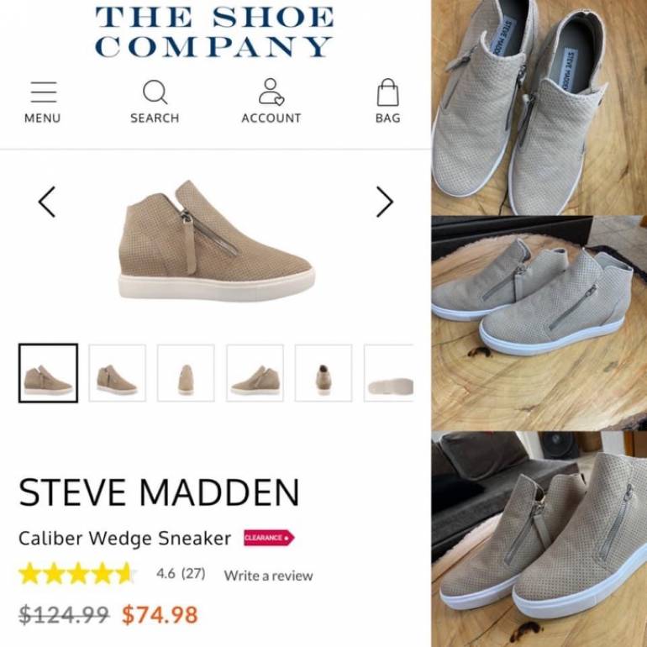Open the shopping Bag icon
This screenshot has width=647, height=647.
coord(388,92)
